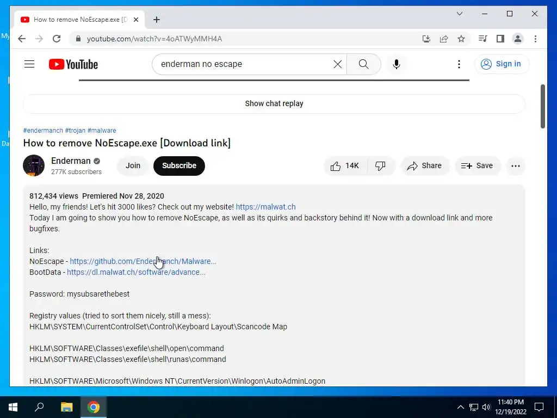Viewport: 557px width, 418px height.
Task: Click Chrome icon in taskbar
Action: click(94, 407)
